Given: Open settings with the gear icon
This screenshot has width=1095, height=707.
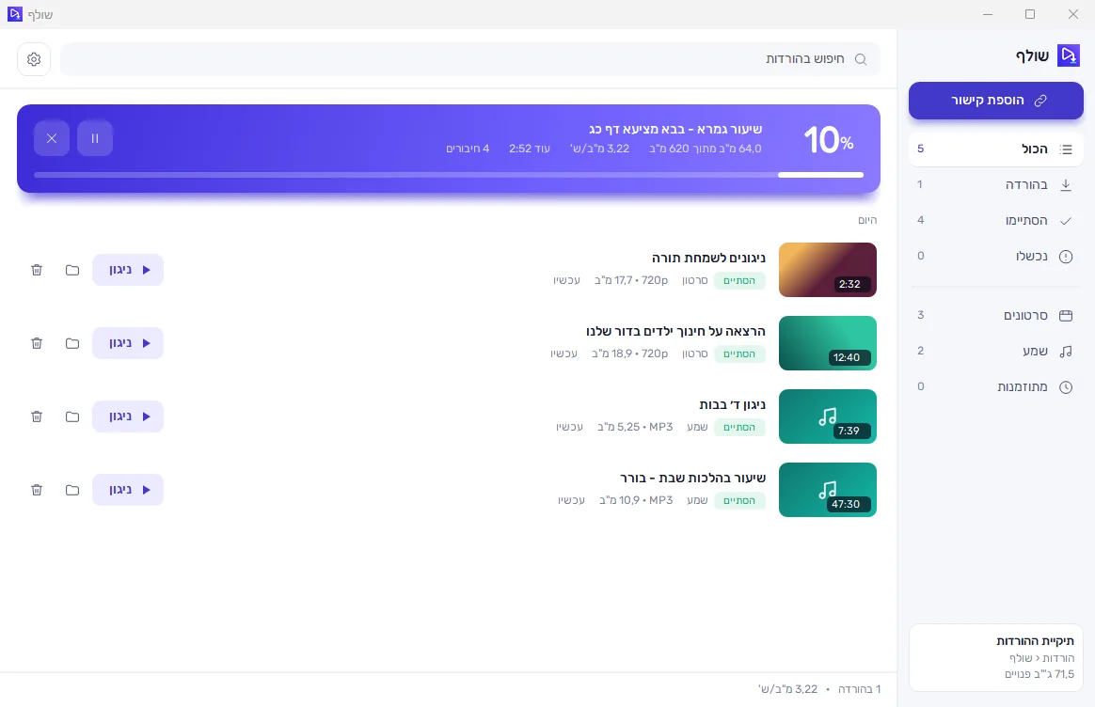Looking at the screenshot, I should [34, 59].
